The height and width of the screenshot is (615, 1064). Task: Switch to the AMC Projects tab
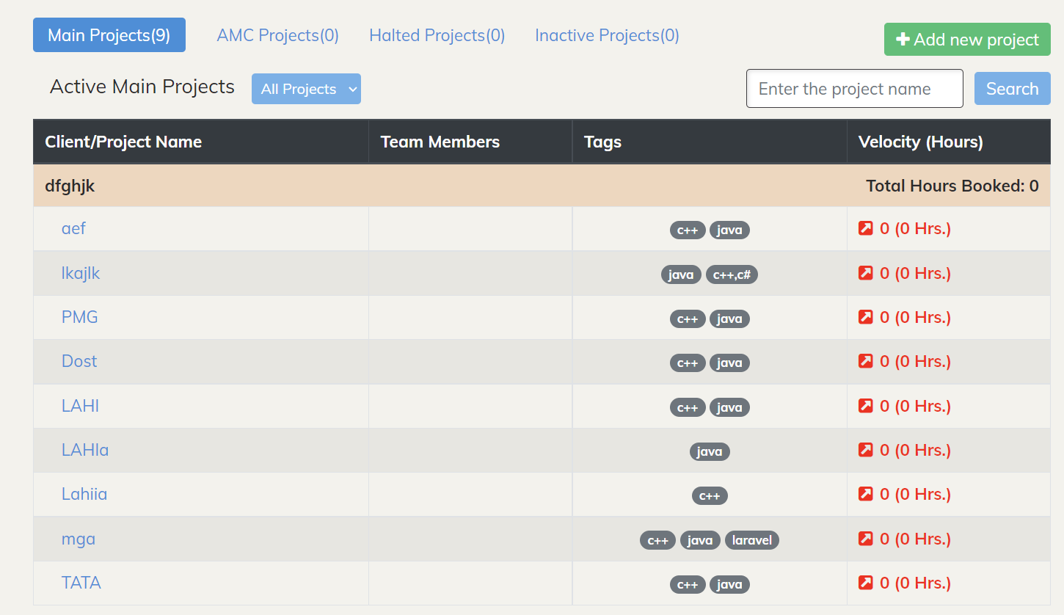coord(277,35)
